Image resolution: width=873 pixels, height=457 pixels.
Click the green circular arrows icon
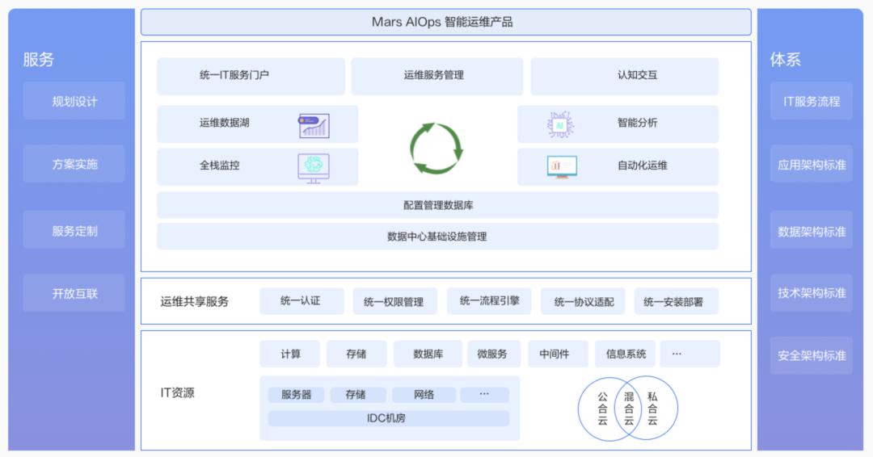436,149
